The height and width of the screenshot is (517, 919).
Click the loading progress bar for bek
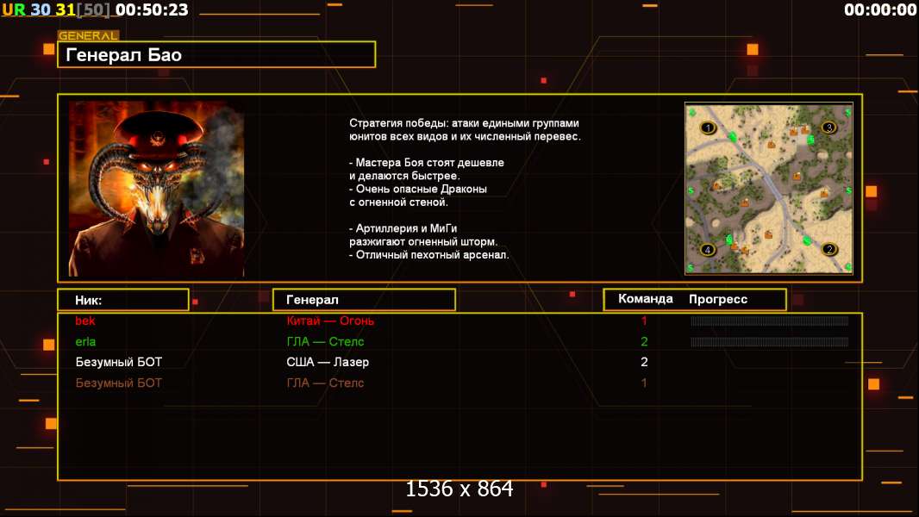coord(770,321)
